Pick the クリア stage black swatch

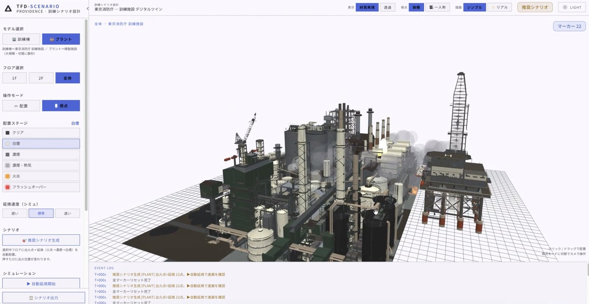(7, 133)
